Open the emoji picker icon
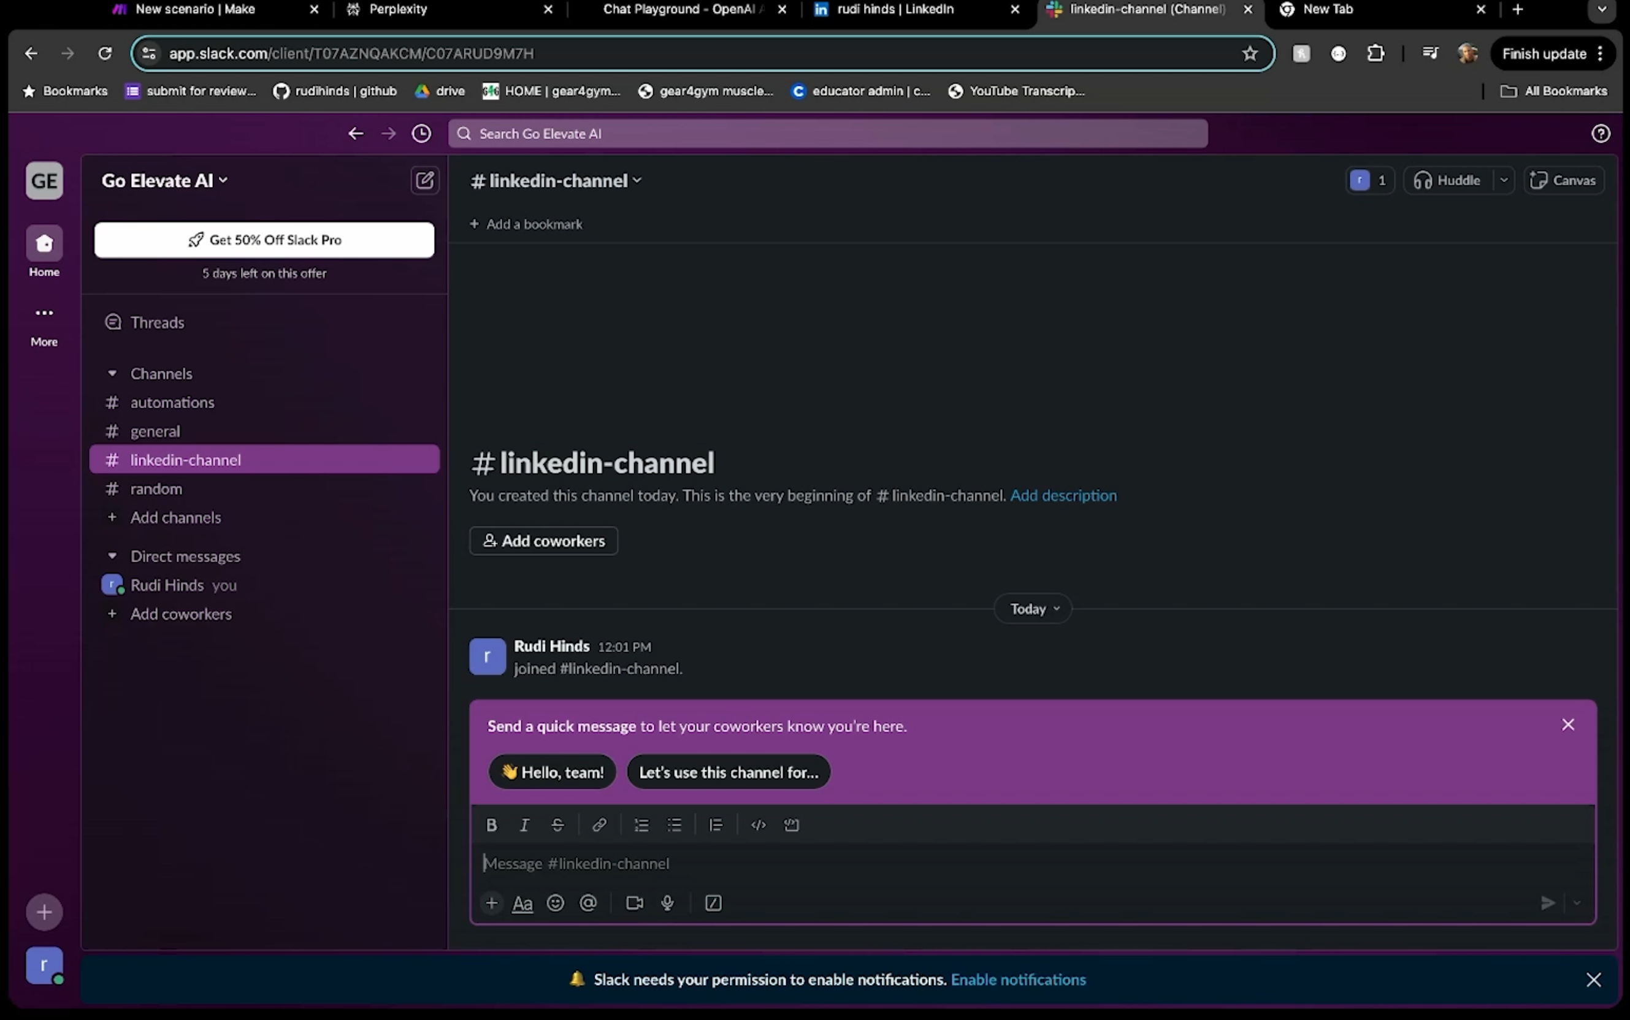1630x1020 pixels. [x=555, y=903]
